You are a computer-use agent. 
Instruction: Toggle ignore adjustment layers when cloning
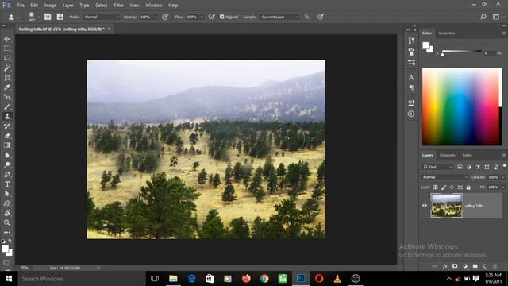point(306,17)
